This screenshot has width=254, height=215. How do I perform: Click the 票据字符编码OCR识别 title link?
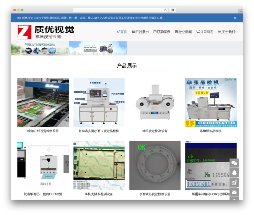coord(211,194)
